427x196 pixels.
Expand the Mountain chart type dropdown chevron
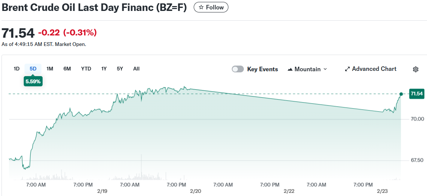click(x=325, y=69)
